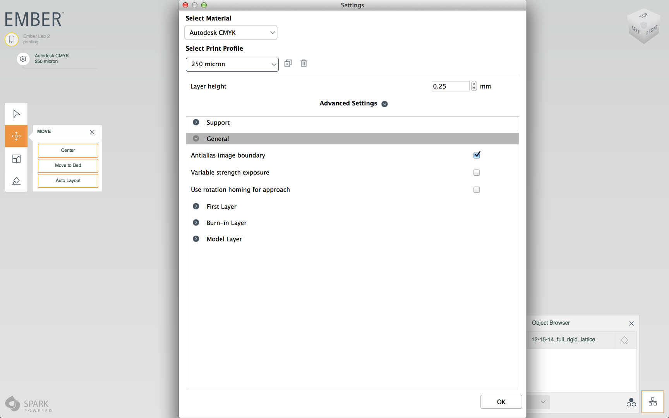Image resolution: width=669 pixels, height=418 pixels.
Task: Select the arrow selection tool
Action: click(16, 114)
